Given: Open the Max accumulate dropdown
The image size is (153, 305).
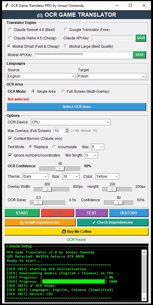Looking at the screenshot, I should 97,147.
